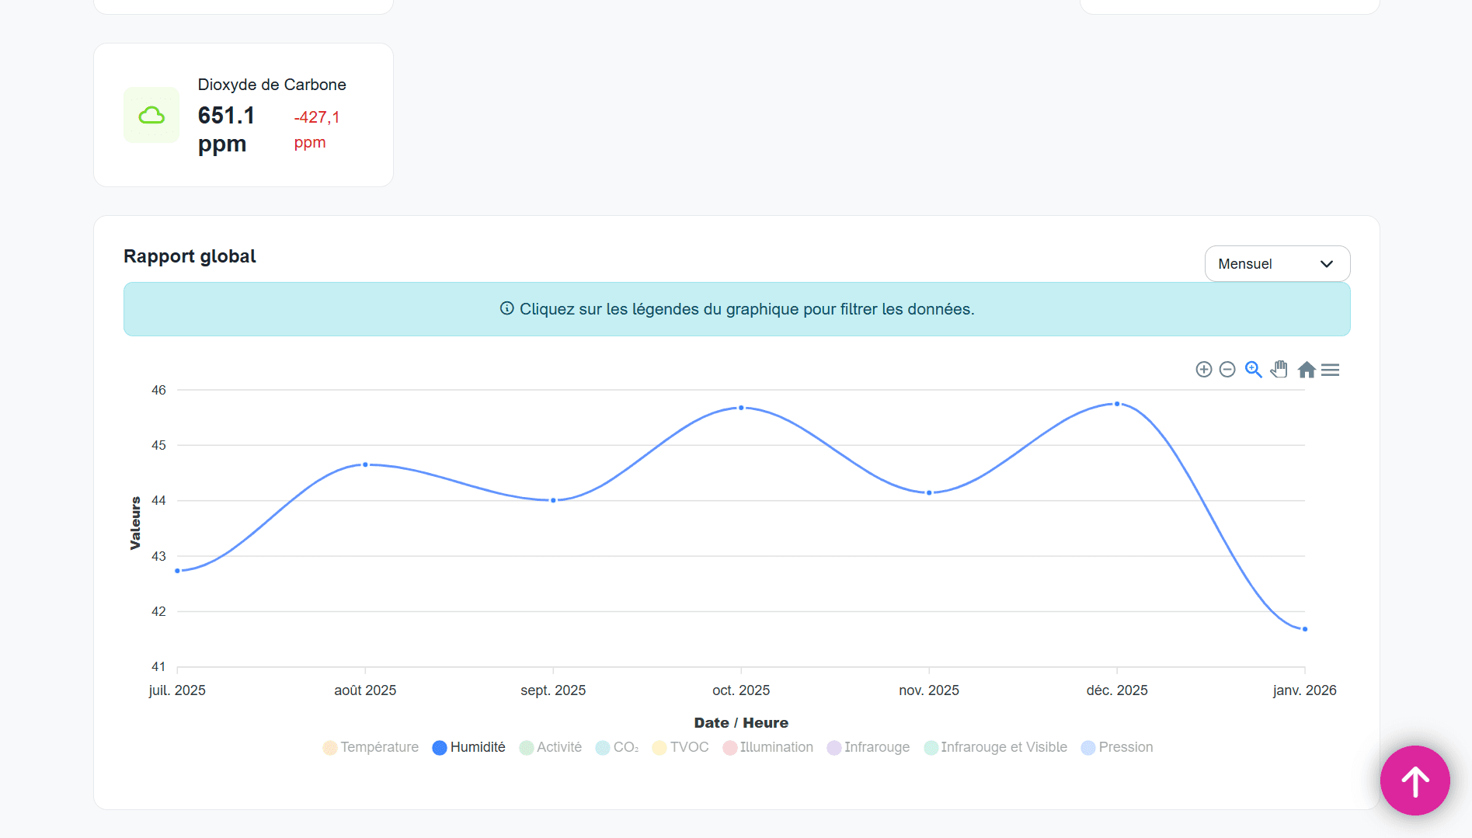
Task: Click the chart zoom out minus icon
Action: (x=1227, y=370)
